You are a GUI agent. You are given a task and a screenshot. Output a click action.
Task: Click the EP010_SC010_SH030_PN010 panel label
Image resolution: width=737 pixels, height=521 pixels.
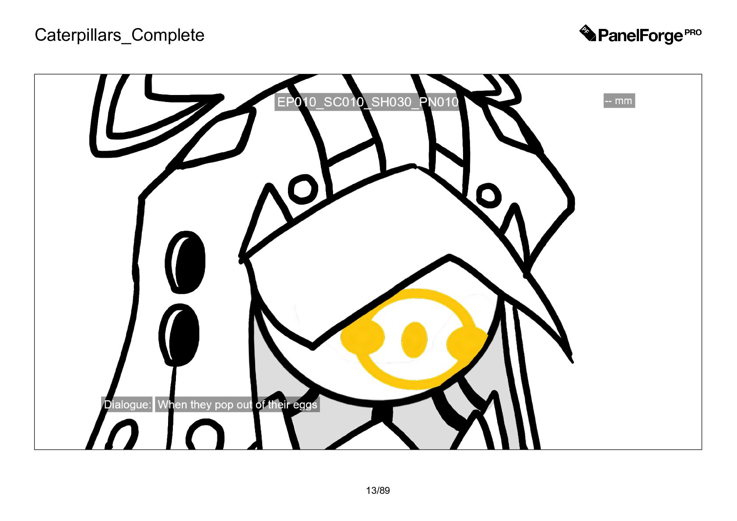point(368,102)
